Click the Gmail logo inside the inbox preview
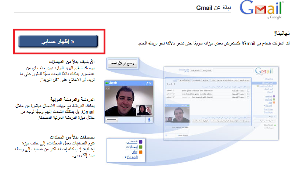Screen dimensions: 299x176 pos(264,71)
